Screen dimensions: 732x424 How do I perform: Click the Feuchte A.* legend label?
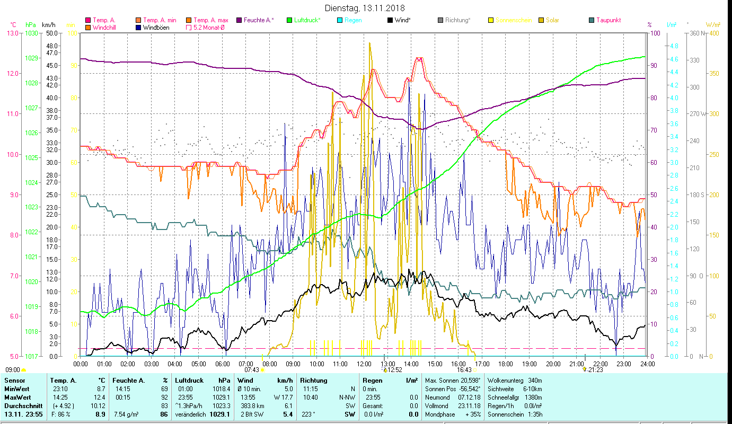pos(259,21)
